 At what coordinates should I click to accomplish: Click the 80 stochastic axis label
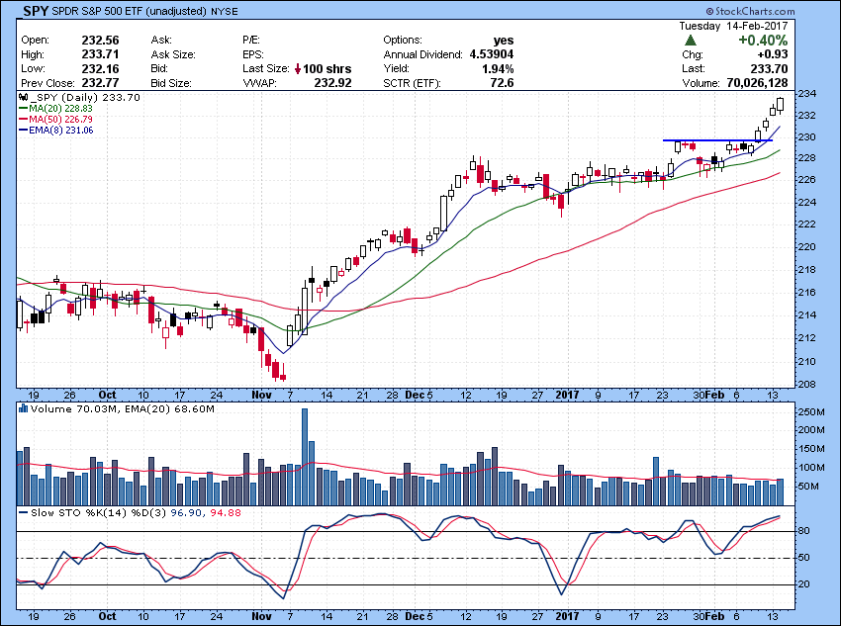804,531
